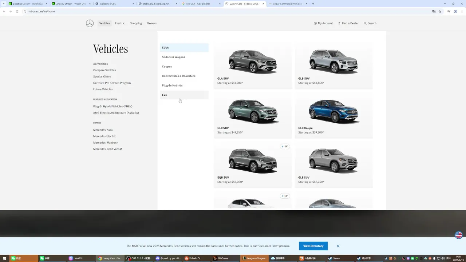Select SUVs vehicle category

click(x=184, y=48)
